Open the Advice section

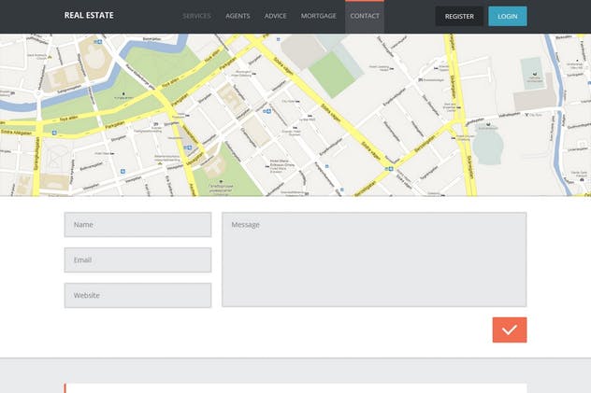pos(275,16)
